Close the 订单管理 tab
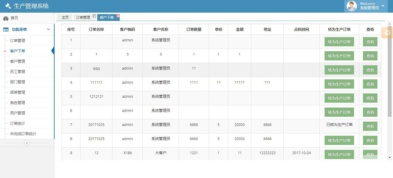393x178 pixels. 94,16
